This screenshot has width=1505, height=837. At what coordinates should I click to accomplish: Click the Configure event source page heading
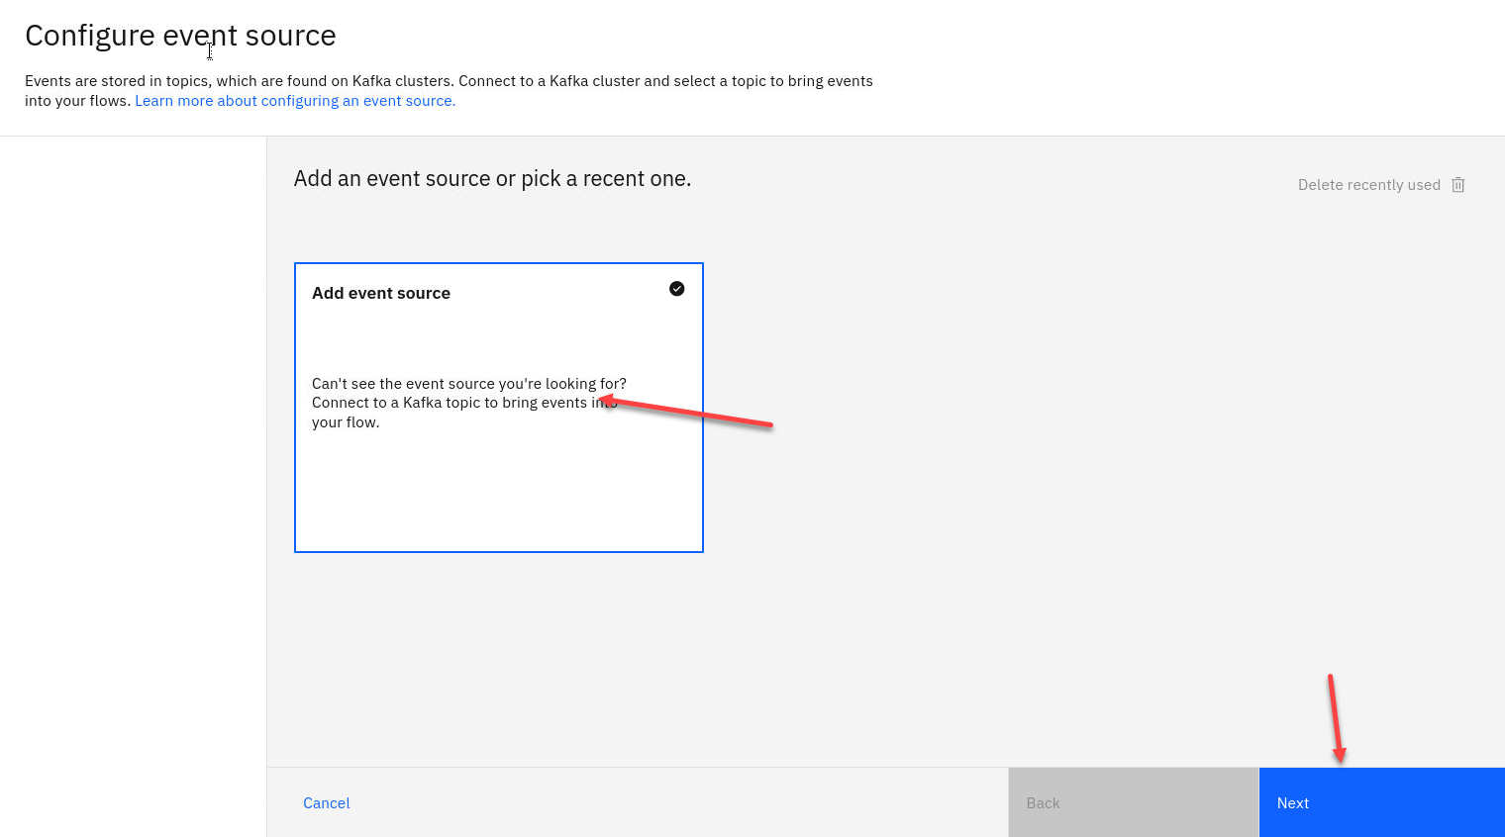click(x=180, y=36)
